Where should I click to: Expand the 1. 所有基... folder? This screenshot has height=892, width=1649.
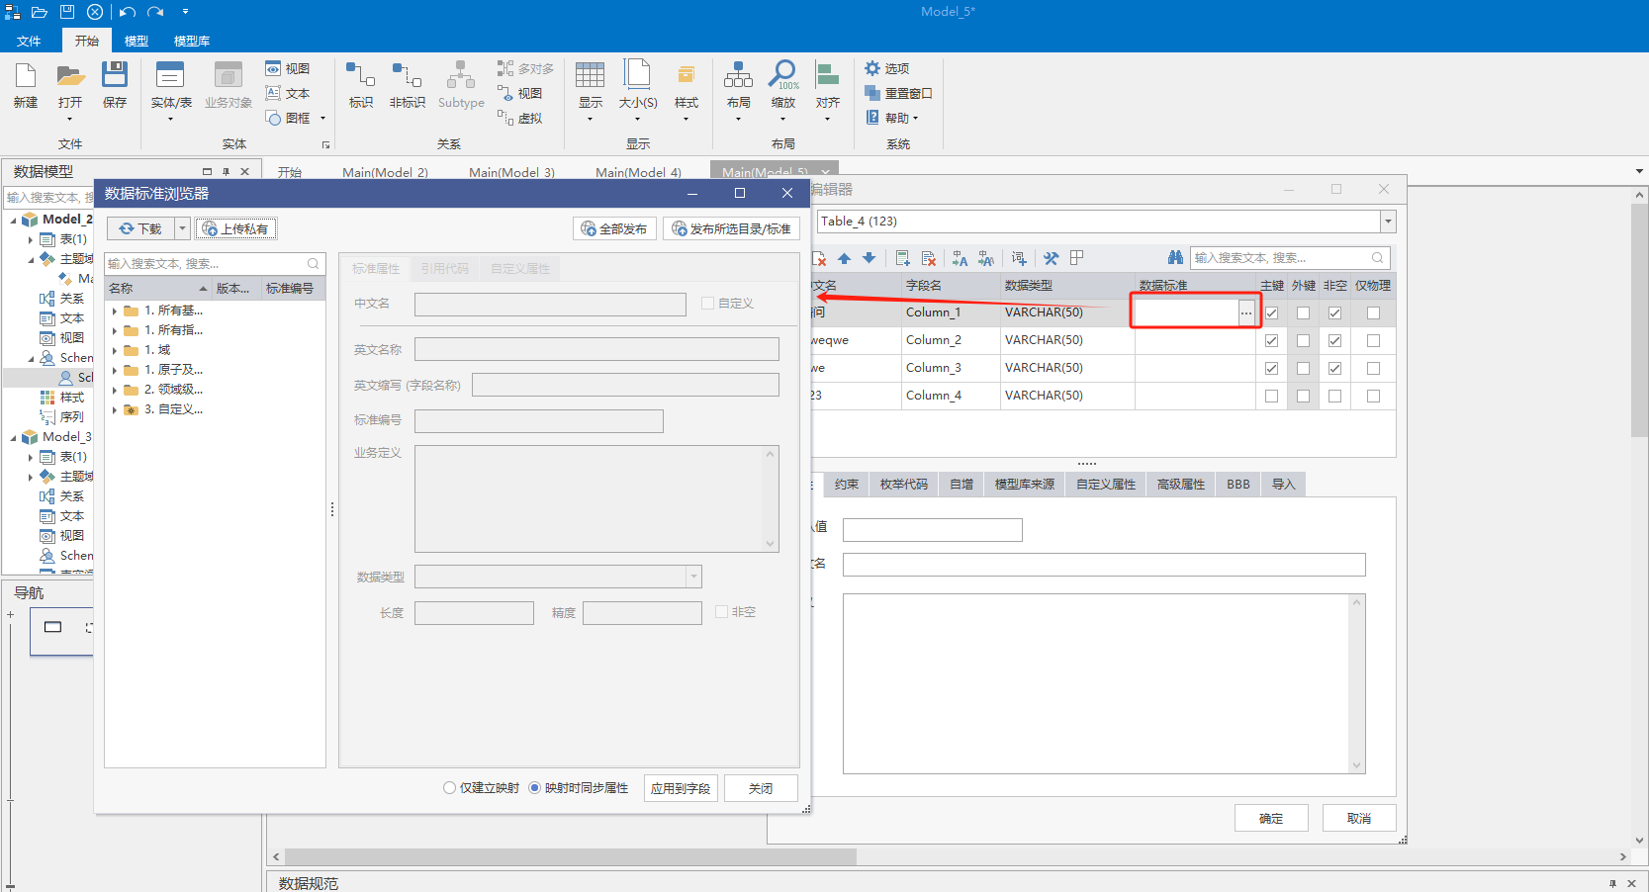(115, 311)
